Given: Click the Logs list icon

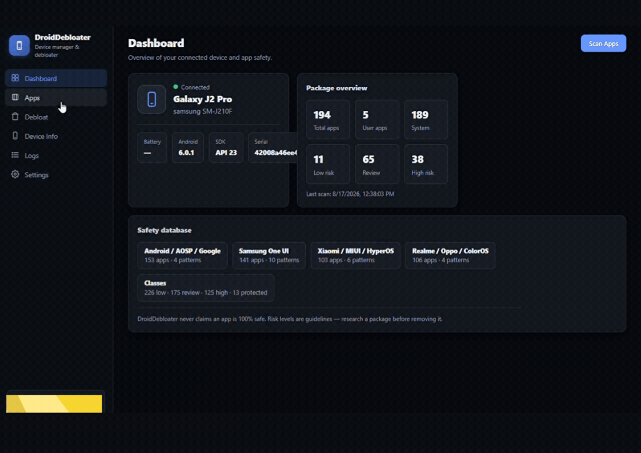Looking at the screenshot, I should coord(15,155).
